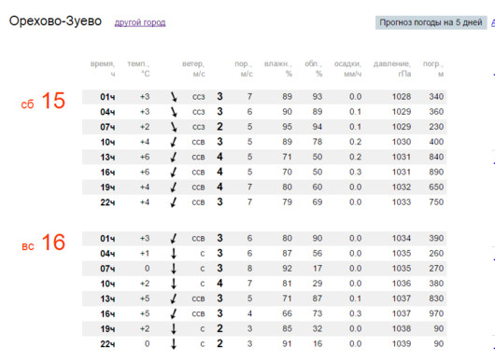The image size is (495, 361).
Task: Click the partially visible link beside forecast tab
Action: coord(493,22)
